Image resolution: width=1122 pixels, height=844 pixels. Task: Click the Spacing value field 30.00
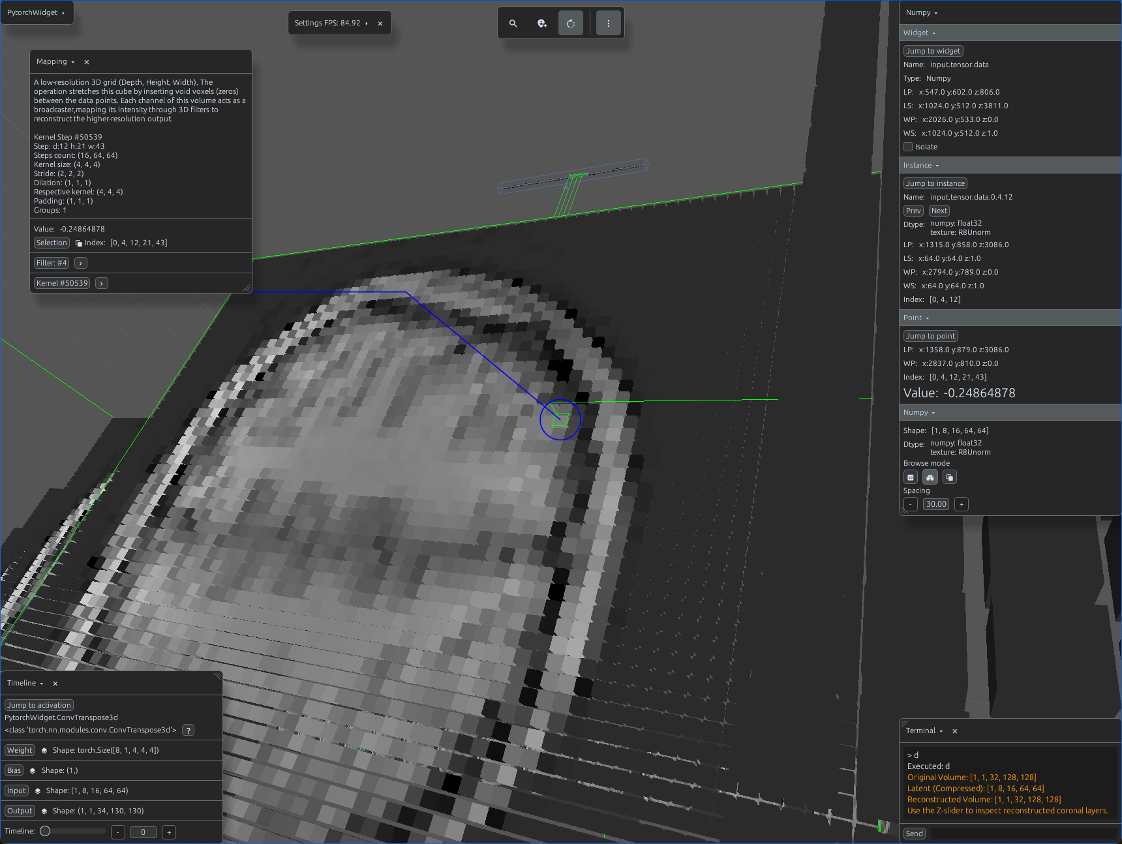(x=936, y=504)
